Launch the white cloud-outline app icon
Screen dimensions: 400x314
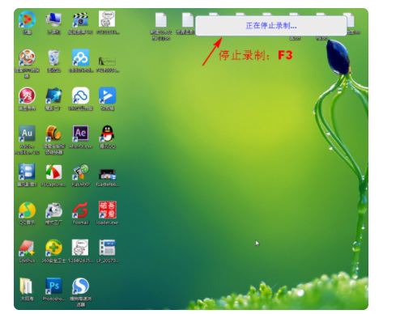[x=80, y=95]
